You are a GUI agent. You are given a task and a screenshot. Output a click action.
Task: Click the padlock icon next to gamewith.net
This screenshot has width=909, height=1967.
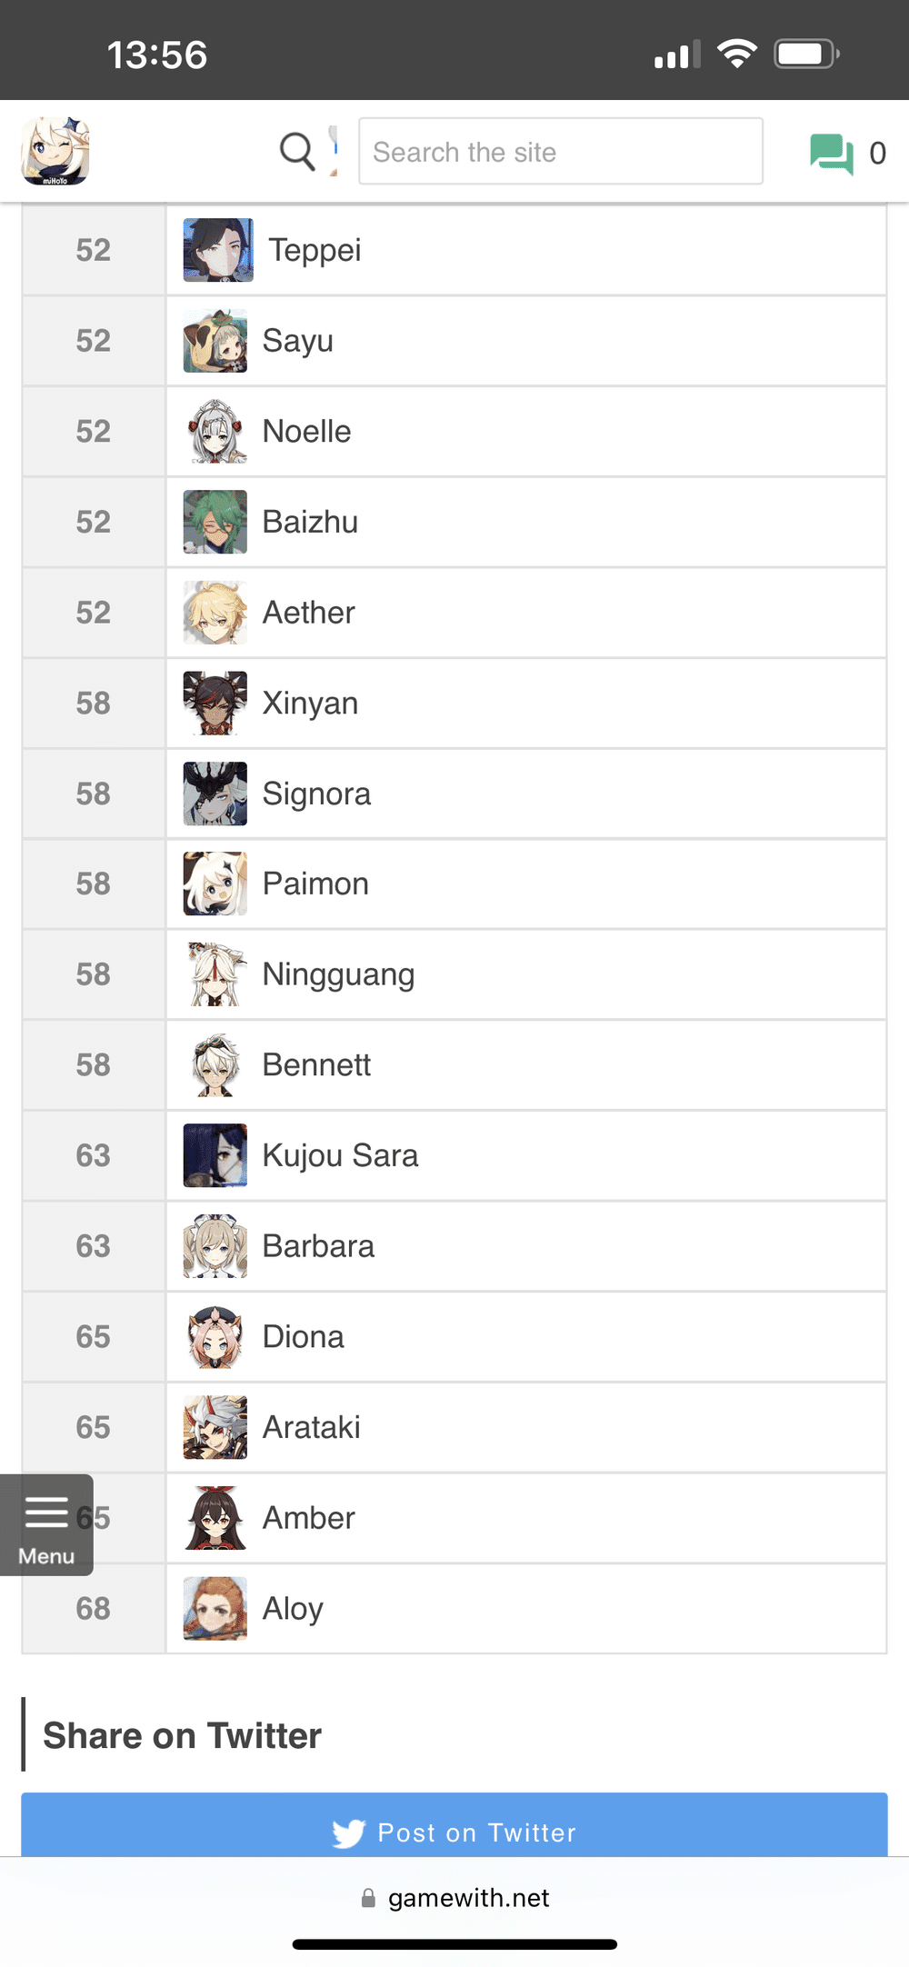(369, 1897)
